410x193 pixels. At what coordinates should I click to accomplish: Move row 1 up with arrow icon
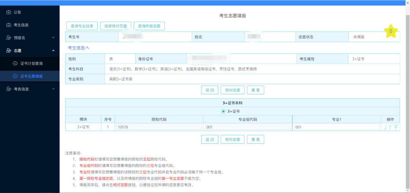click(390, 127)
